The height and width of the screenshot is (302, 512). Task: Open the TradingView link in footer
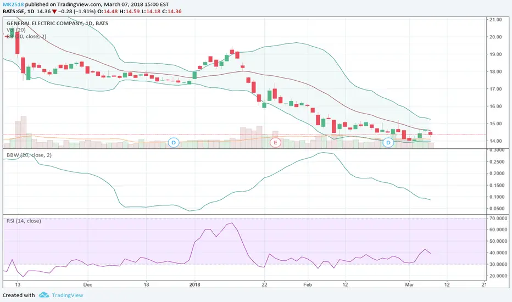pos(68,295)
